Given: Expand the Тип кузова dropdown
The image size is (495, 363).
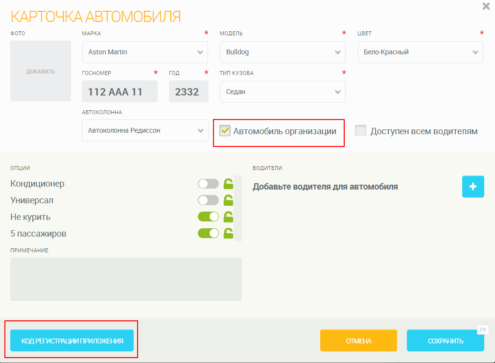Looking at the screenshot, I should point(283,92).
